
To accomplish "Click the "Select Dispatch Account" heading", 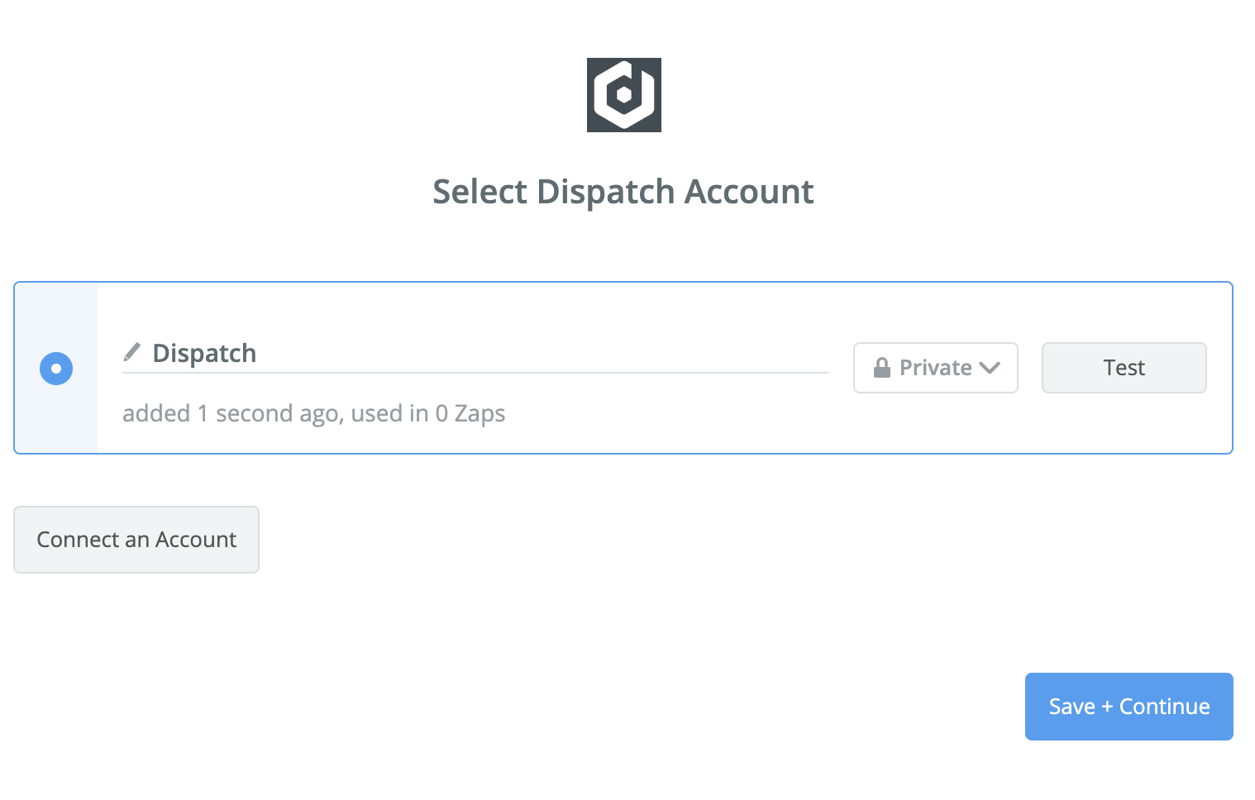I will (623, 192).
